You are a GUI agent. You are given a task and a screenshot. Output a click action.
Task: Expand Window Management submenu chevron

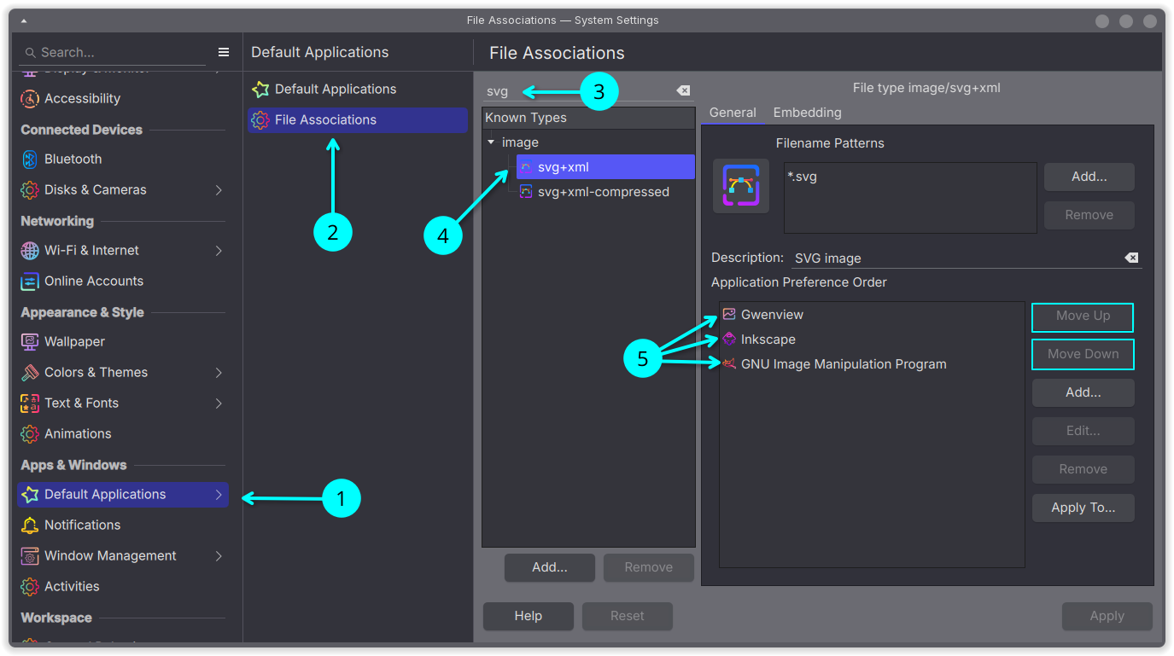tap(219, 556)
